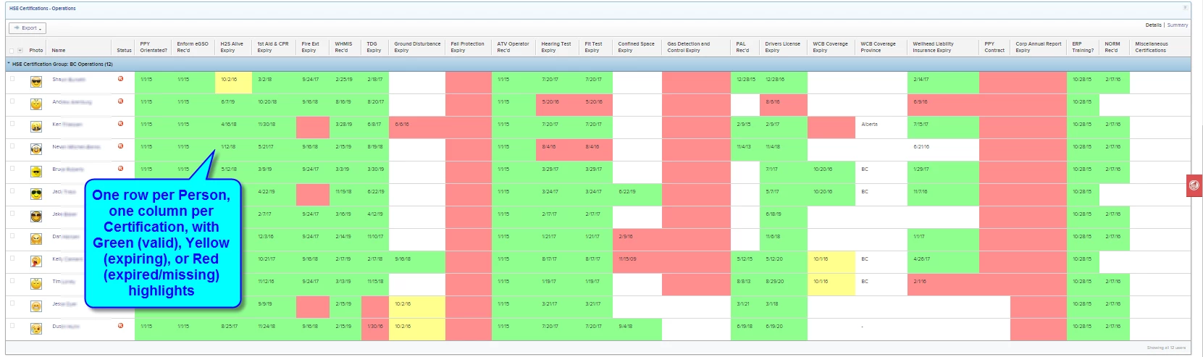
Task: Click the red status icon for Shaun
Action: coord(120,79)
